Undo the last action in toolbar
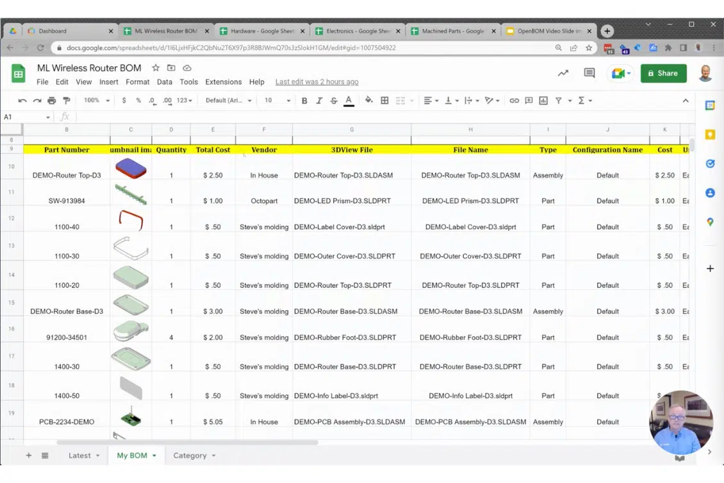This screenshot has width=724, height=483. click(x=22, y=100)
